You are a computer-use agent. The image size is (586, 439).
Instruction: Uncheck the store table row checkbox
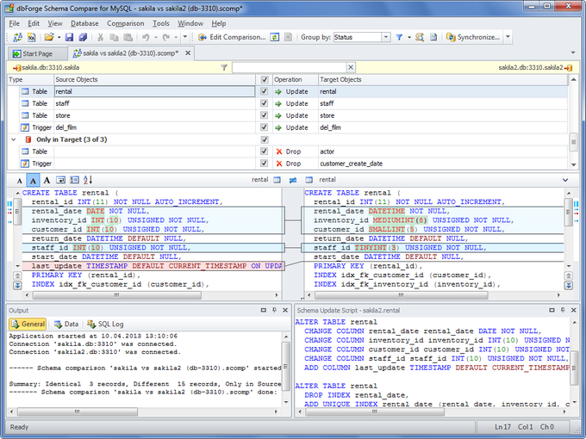tap(265, 115)
